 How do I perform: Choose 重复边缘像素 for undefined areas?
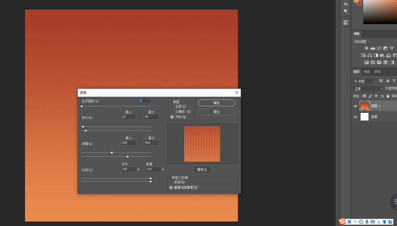click(171, 187)
